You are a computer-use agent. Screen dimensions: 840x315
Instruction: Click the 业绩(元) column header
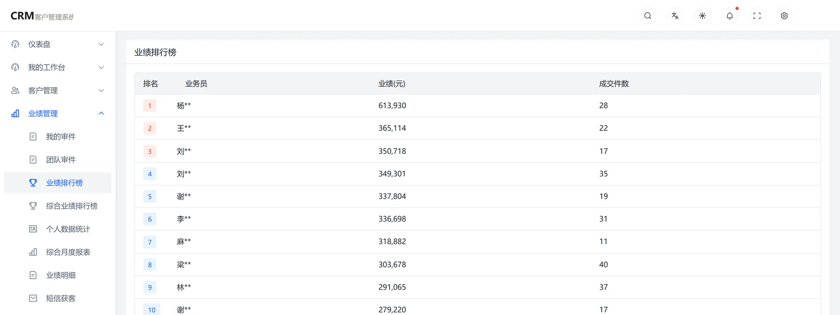(x=392, y=83)
